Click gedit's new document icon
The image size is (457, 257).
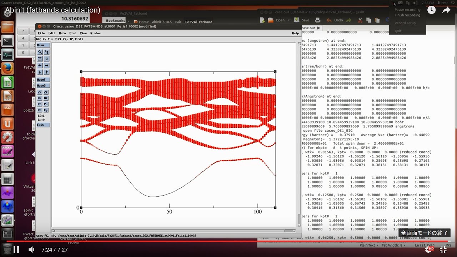pyautogui.click(x=262, y=20)
